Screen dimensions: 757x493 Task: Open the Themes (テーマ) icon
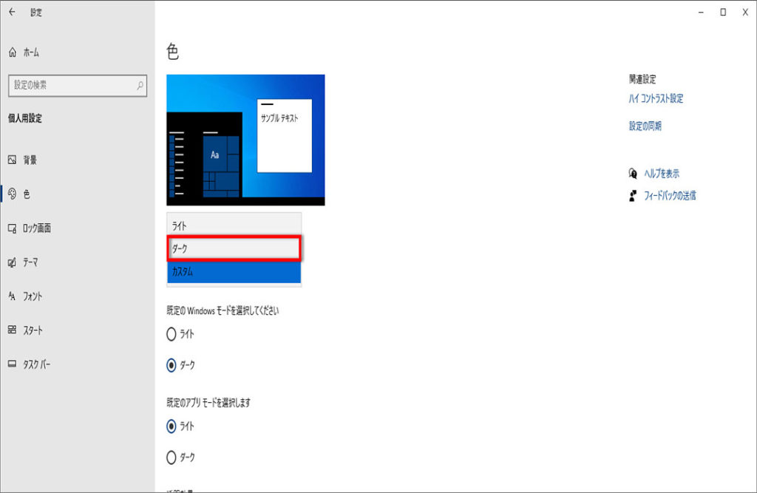pyautogui.click(x=12, y=262)
